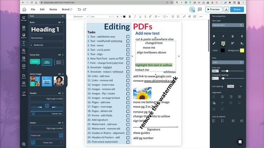Click the insert link icon in top toolbar

point(184,16)
